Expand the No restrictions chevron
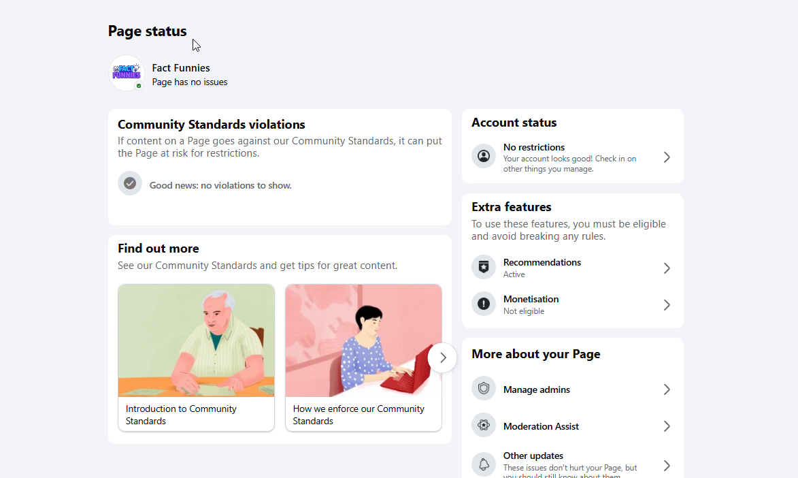 point(667,157)
